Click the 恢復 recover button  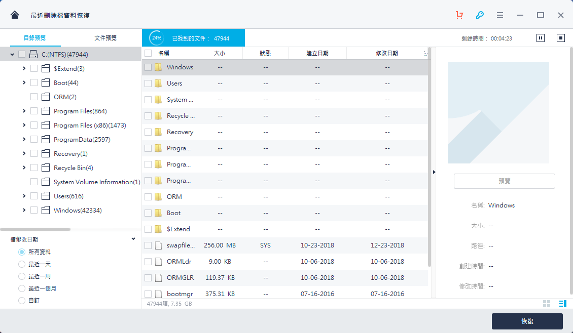pos(527,321)
